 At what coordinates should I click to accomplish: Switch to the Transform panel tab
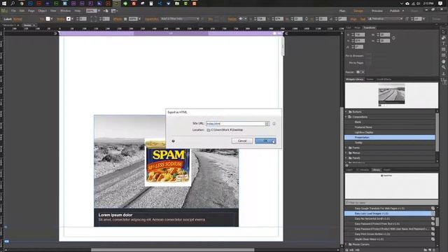(x=370, y=28)
